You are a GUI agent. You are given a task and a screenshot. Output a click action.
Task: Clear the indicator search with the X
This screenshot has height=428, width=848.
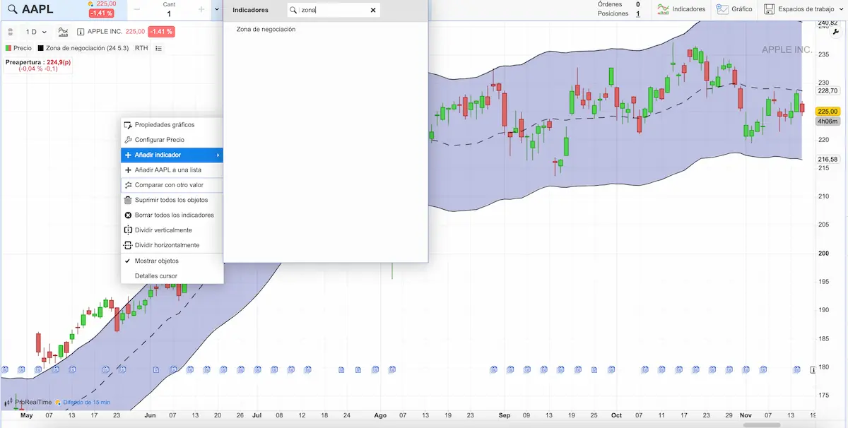click(x=373, y=10)
